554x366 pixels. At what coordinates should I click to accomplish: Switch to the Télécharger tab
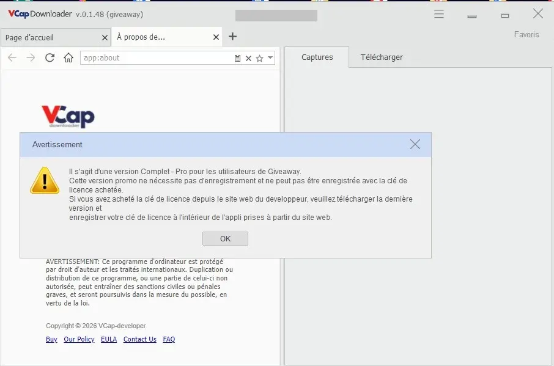pyautogui.click(x=382, y=57)
